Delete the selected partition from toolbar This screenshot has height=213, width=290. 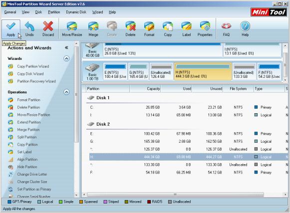(x=130, y=29)
